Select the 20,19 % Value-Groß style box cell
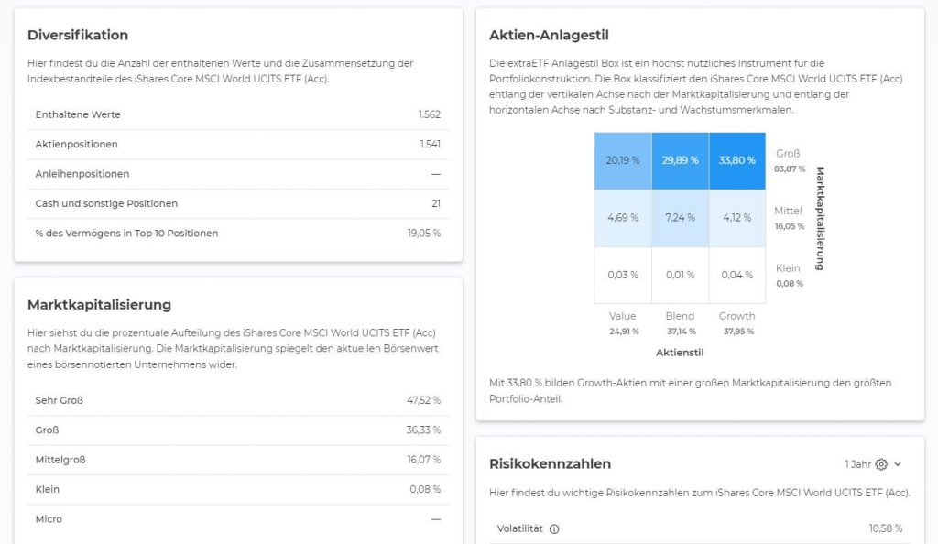This screenshot has height=544, width=938. click(x=623, y=161)
